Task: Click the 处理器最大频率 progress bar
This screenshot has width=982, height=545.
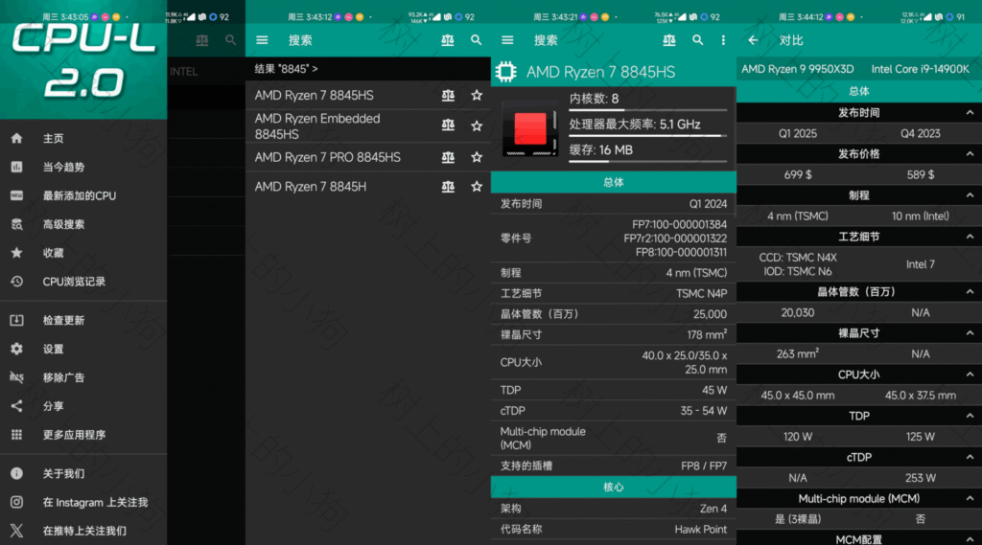Action: [647, 136]
